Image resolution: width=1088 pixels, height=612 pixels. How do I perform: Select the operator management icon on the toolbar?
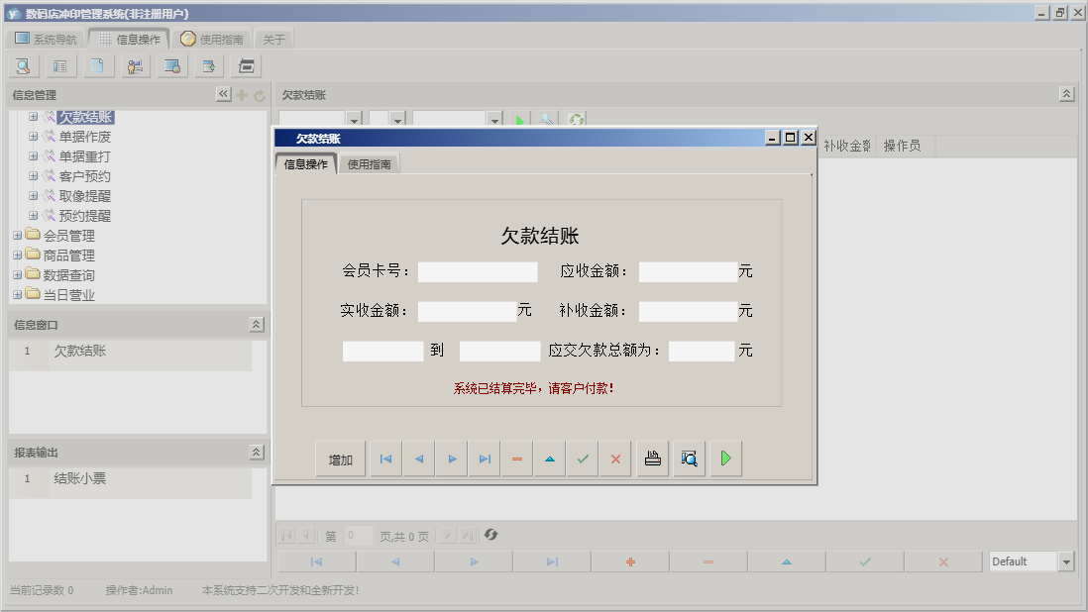click(x=136, y=65)
